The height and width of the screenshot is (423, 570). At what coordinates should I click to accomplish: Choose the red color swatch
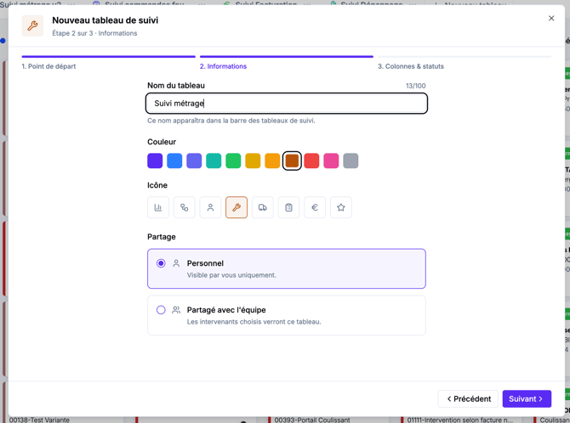click(x=311, y=161)
